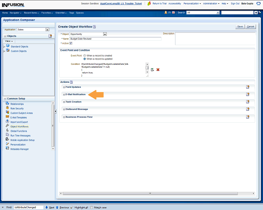The width and height of the screenshot is (263, 210).
Task: Click search go arrow in top bar
Action: (x=256, y=13)
